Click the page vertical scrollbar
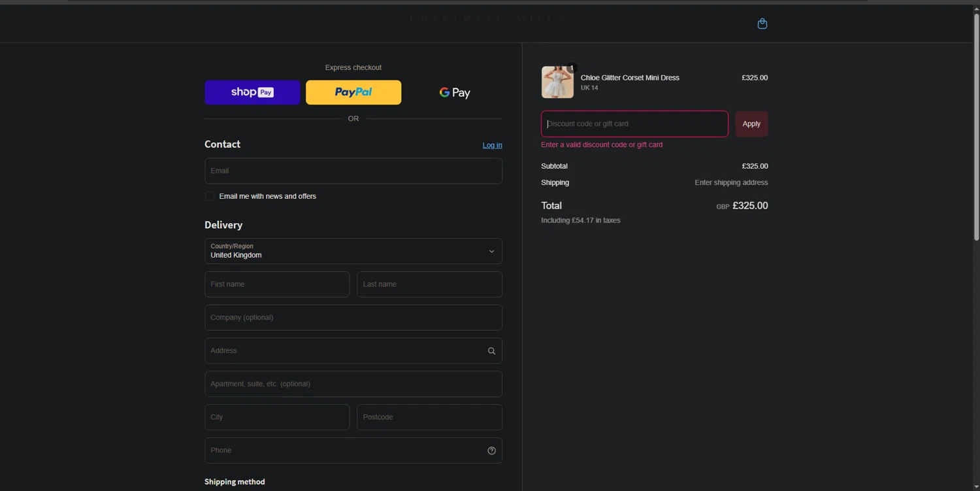 pos(976,127)
